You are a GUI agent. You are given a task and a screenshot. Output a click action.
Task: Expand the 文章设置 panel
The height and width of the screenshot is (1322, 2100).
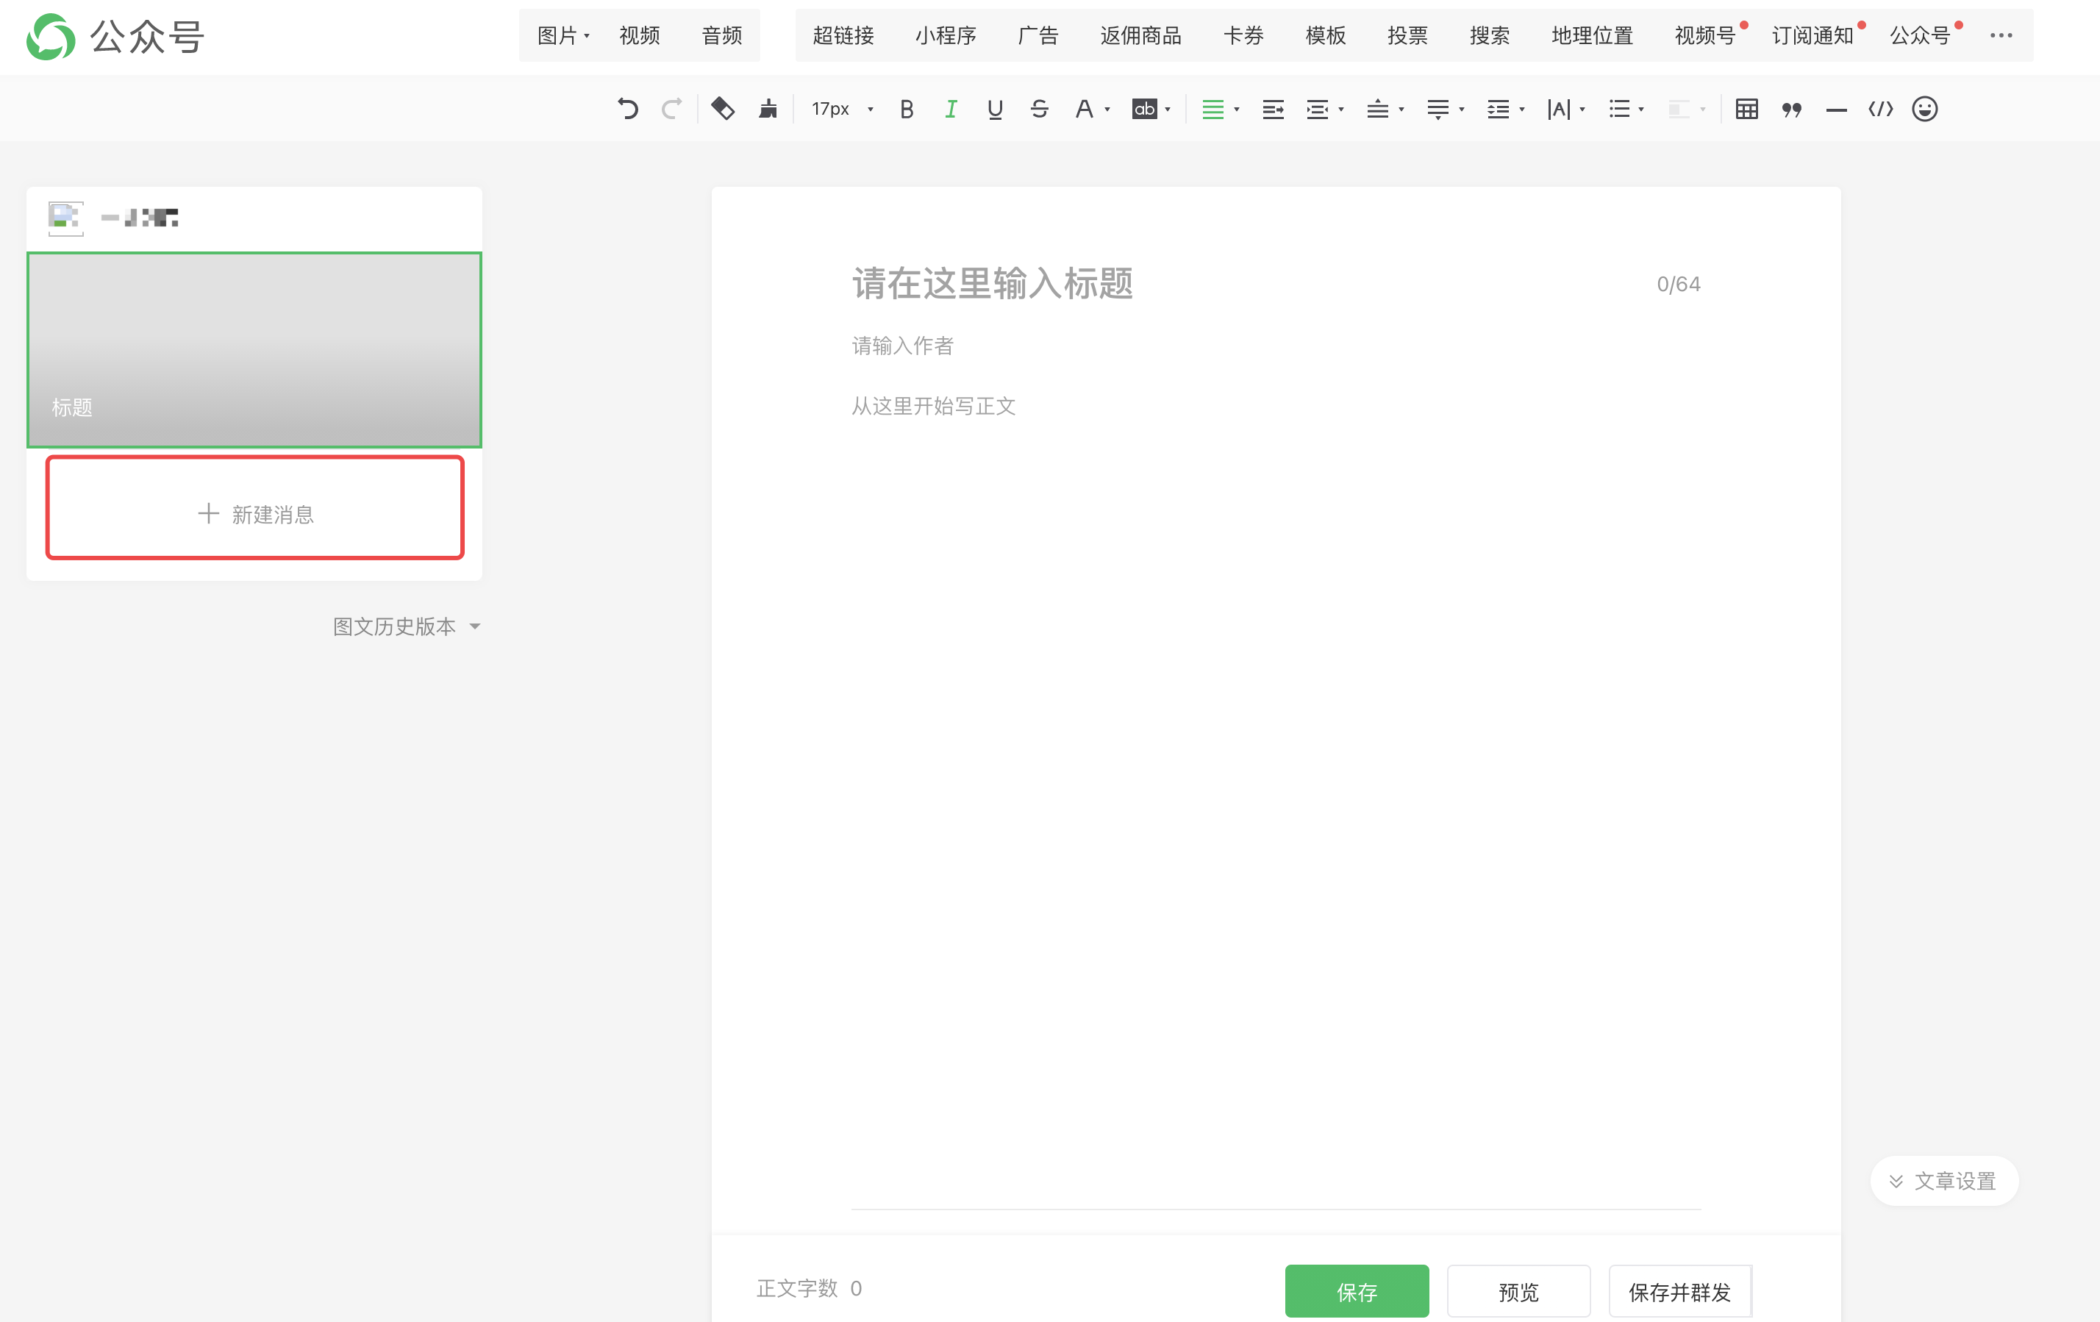[1944, 1181]
